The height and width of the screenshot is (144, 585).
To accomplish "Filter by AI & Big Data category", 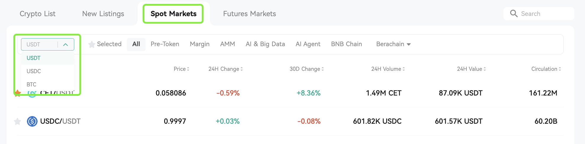I will point(265,44).
